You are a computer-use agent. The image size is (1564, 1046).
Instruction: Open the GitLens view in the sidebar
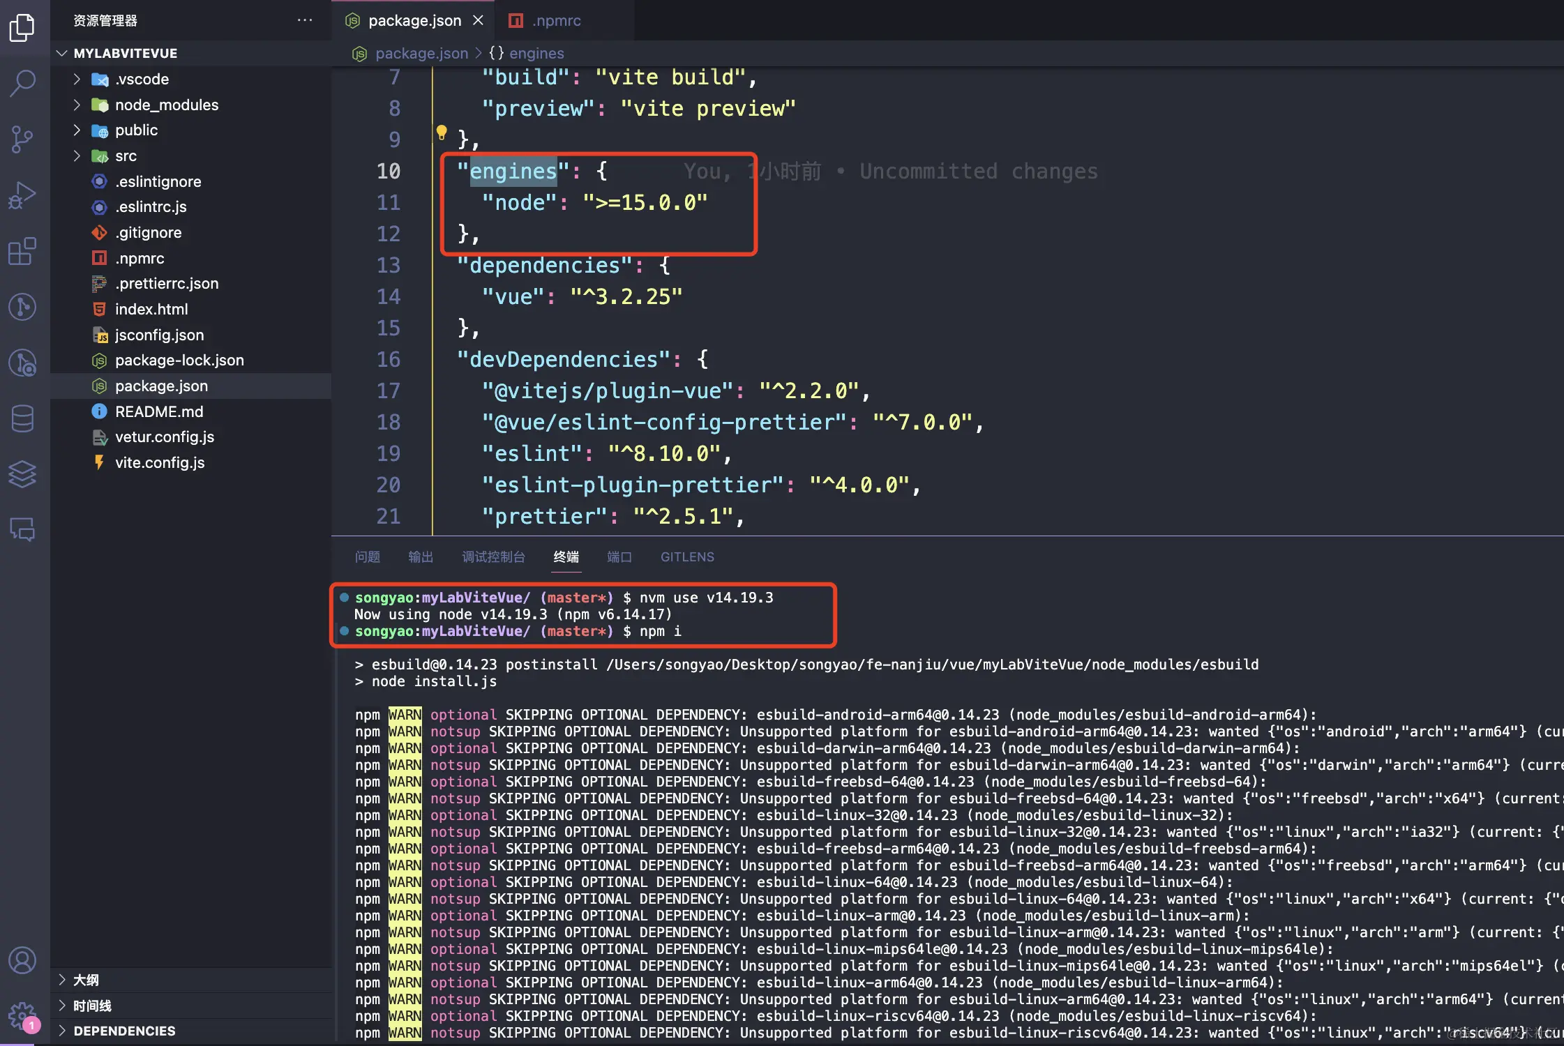click(23, 307)
